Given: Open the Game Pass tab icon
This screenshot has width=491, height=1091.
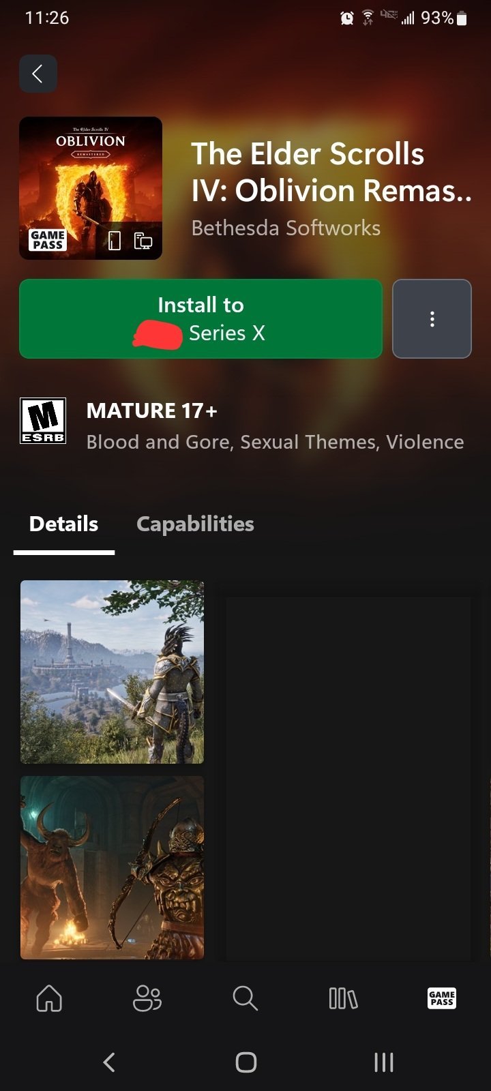Looking at the screenshot, I should click(442, 998).
